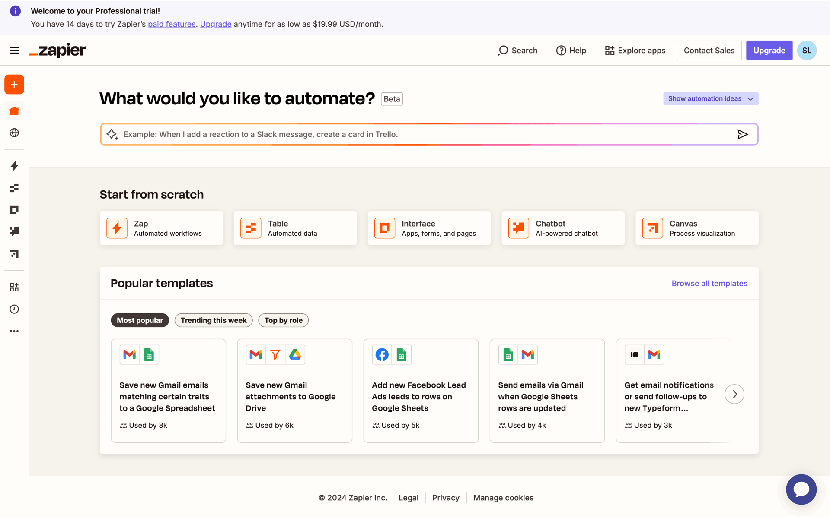Image resolution: width=830 pixels, height=518 pixels.
Task: Click the Zap lightning card icon
Action: (117, 228)
